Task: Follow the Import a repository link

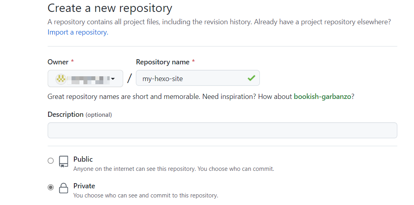Action: (78, 32)
